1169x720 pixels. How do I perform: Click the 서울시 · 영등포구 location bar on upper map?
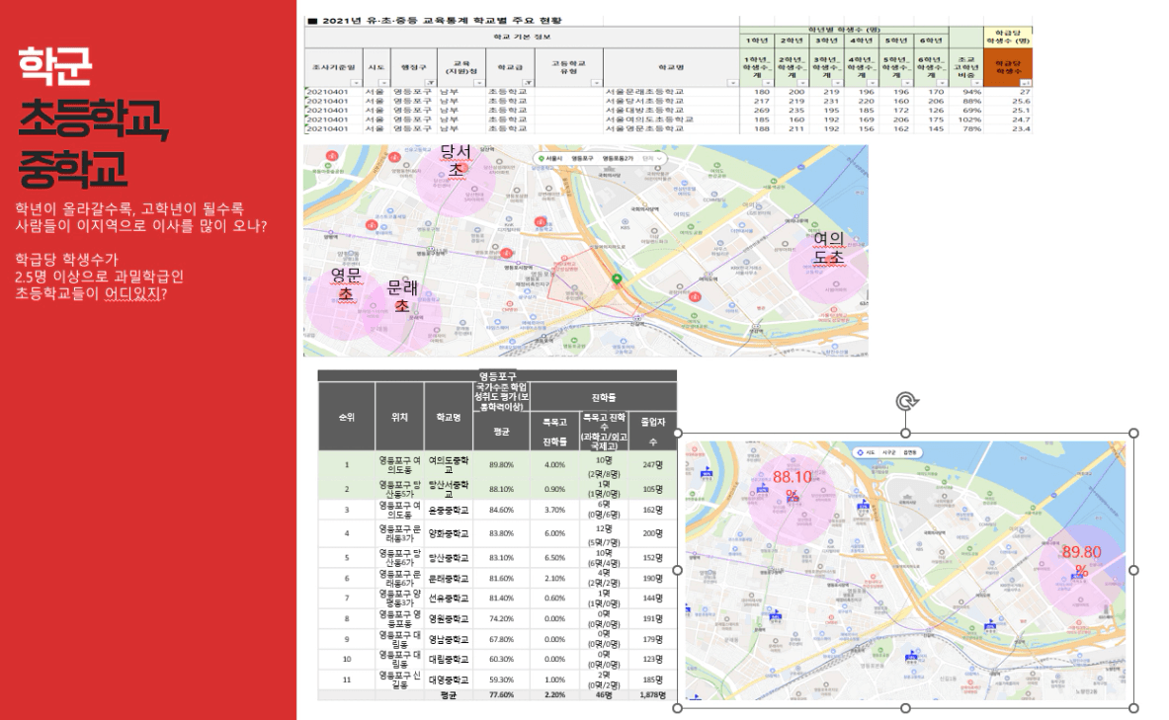[600, 159]
